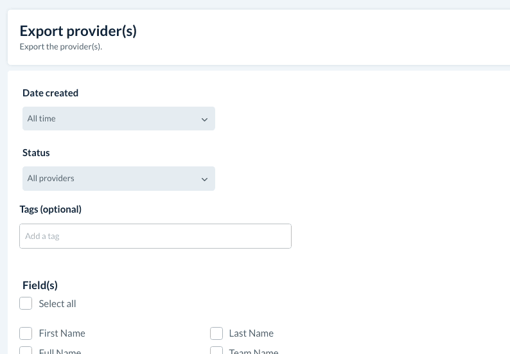Focus the Add a tag input field

coord(155,236)
